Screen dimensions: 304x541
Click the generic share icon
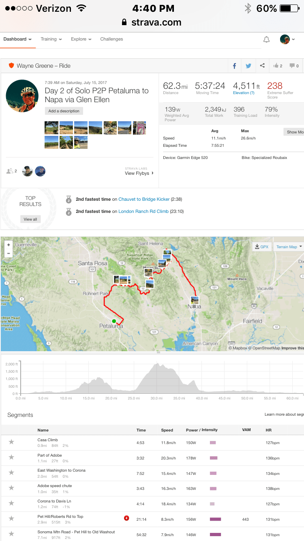click(262, 66)
